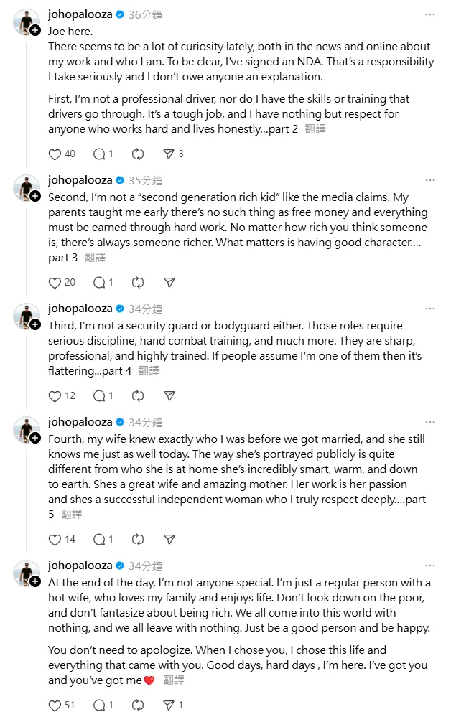
Task: Share the first post showing 3 shares
Action: 169,154
